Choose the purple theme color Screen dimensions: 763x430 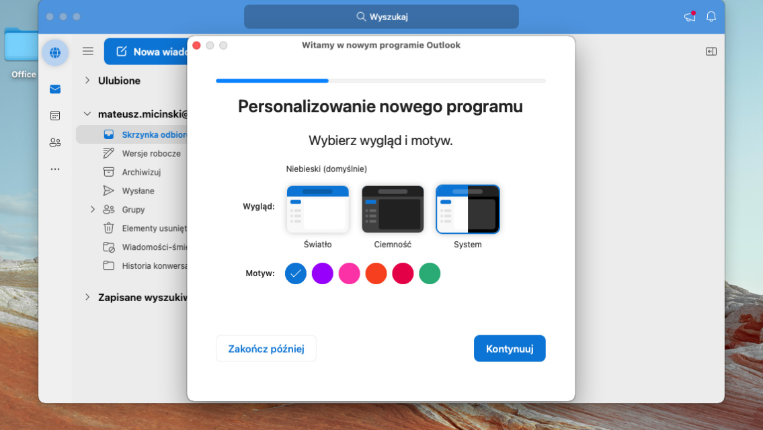click(x=322, y=273)
